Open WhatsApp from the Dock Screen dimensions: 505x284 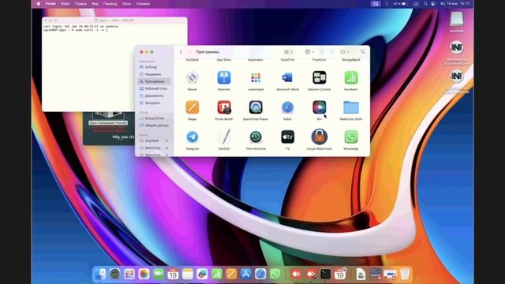pyautogui.click(x=275, y=275)
